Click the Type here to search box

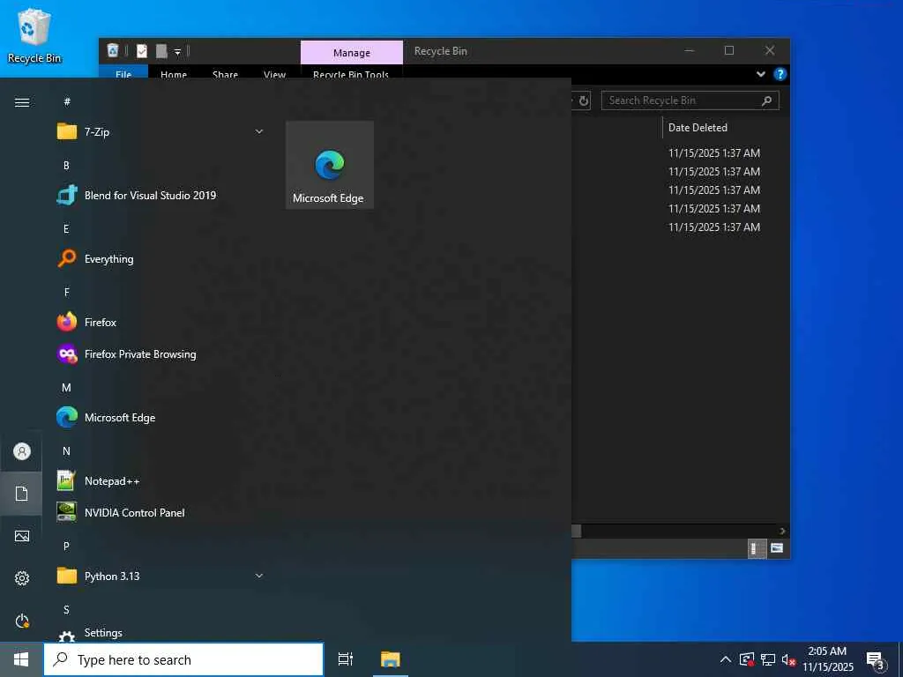click(x=183, y=659)
